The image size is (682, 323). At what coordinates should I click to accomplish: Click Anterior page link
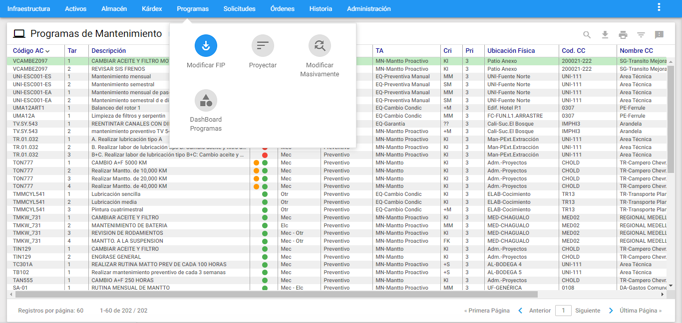[540, 311]
